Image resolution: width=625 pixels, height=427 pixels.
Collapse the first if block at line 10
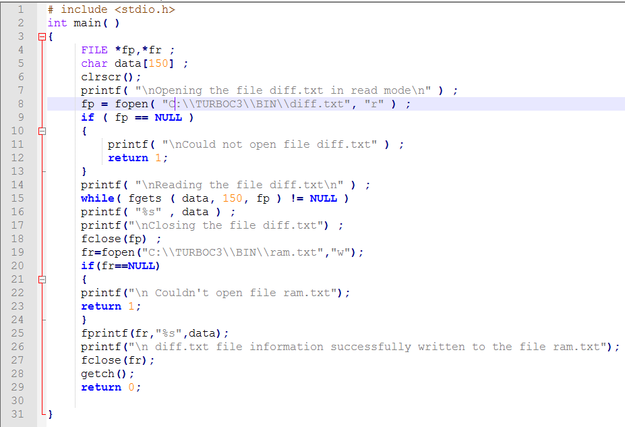42,130
